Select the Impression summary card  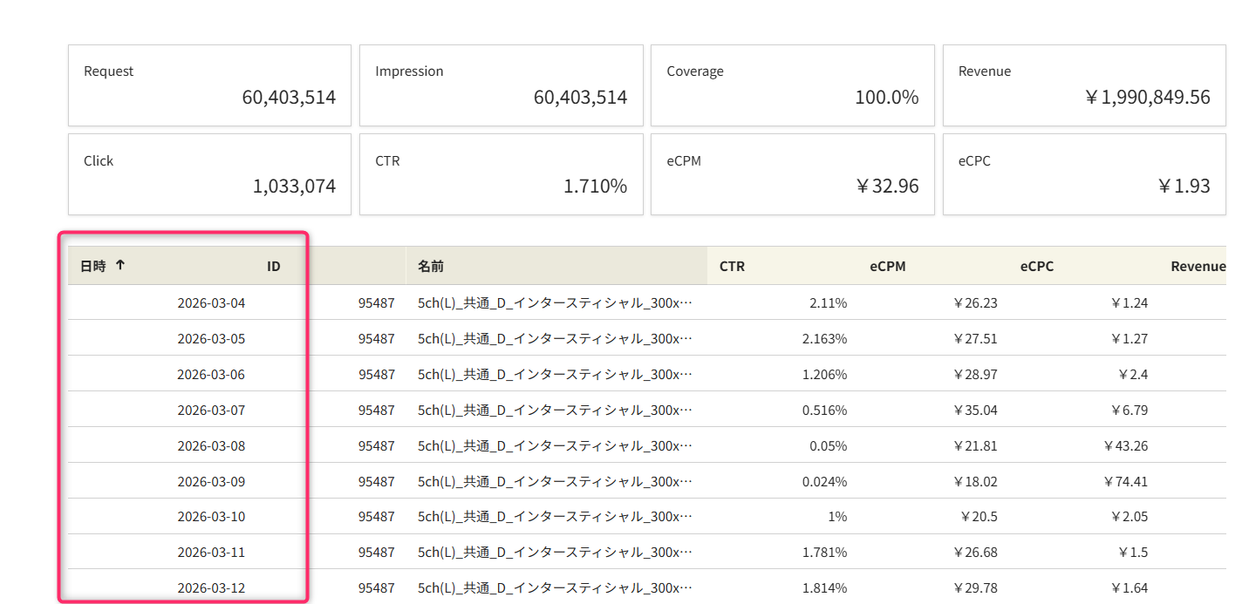click(501, 85)
